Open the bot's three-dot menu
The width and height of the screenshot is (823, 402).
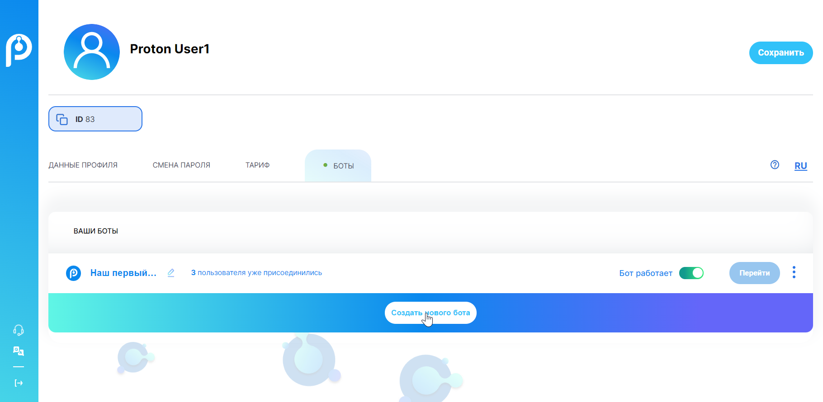794,272
